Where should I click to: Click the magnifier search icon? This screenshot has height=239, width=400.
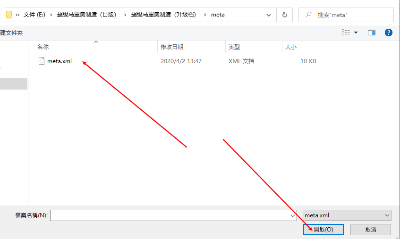click(308, 15)
